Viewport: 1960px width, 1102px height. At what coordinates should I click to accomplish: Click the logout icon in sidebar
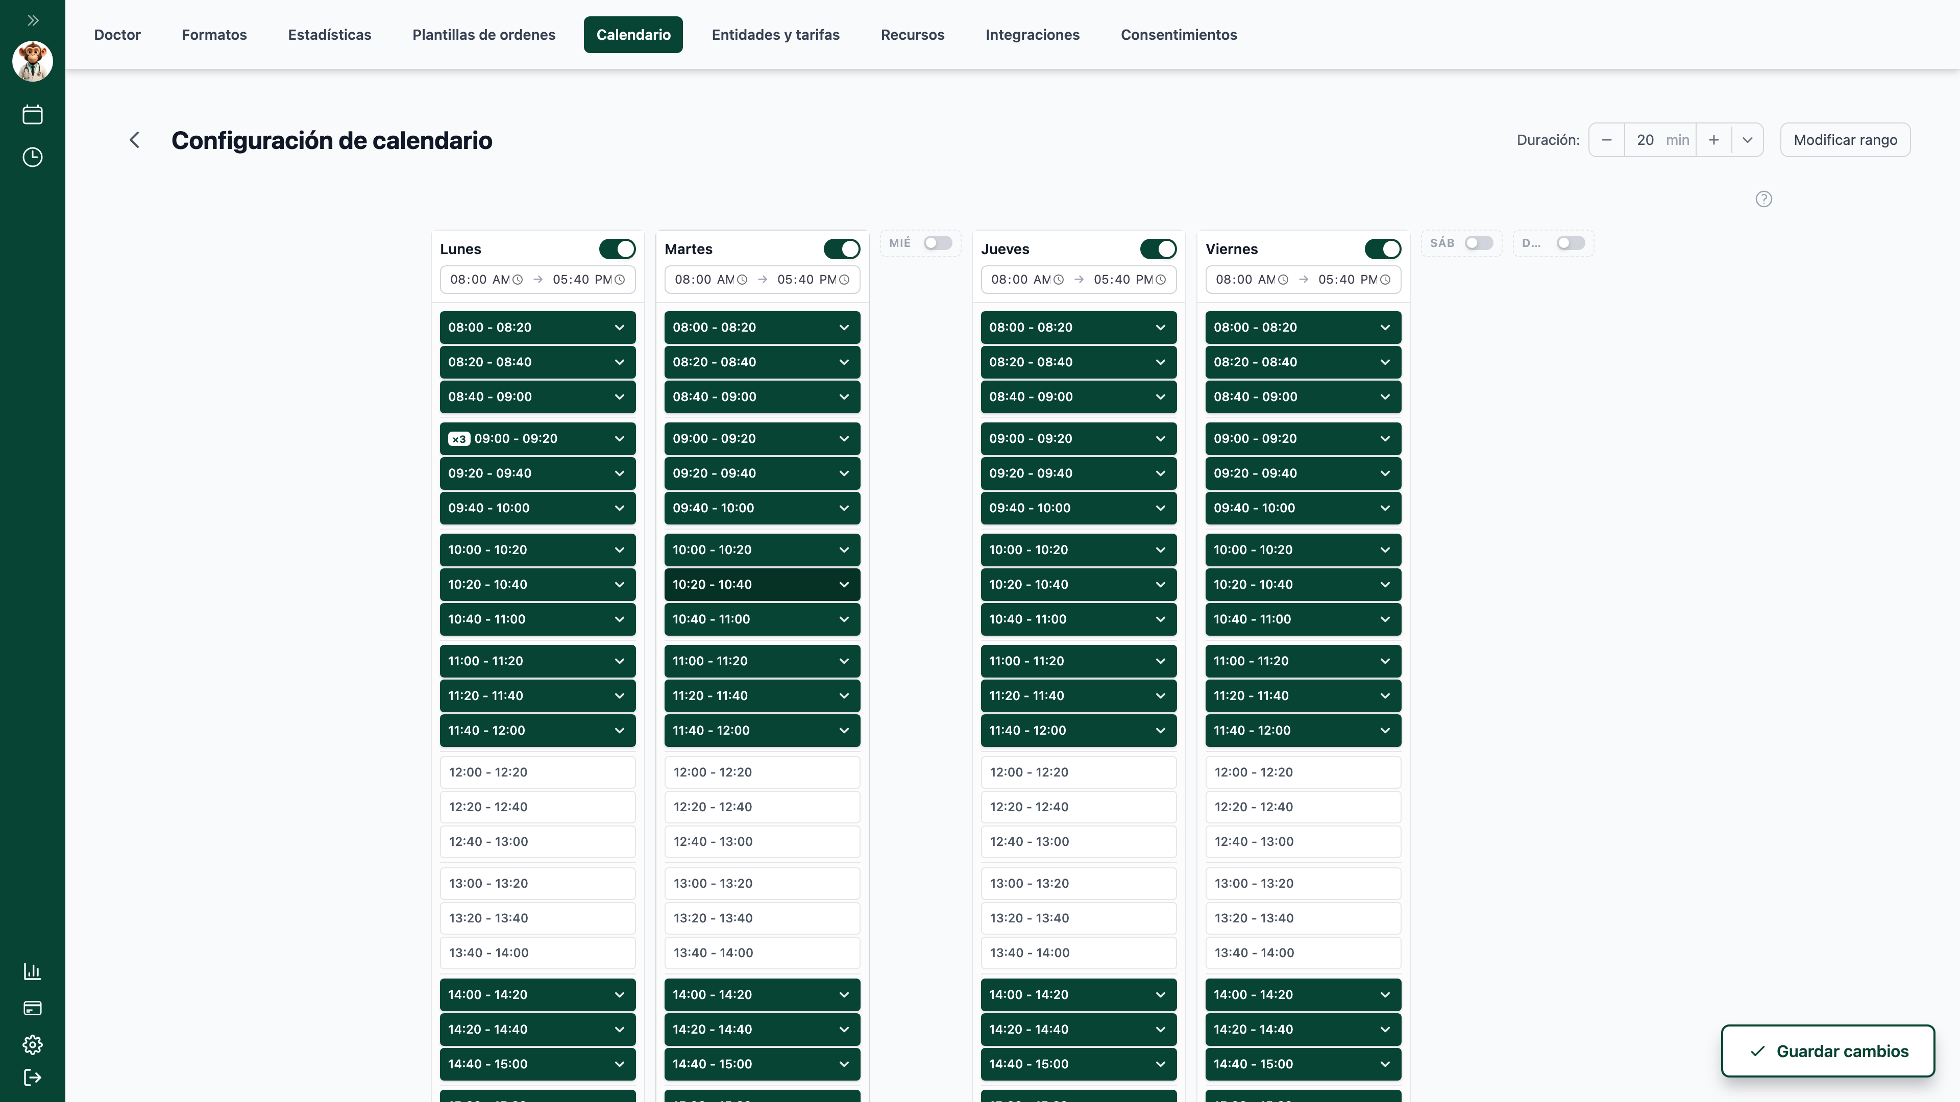(x=33, y=1078)
